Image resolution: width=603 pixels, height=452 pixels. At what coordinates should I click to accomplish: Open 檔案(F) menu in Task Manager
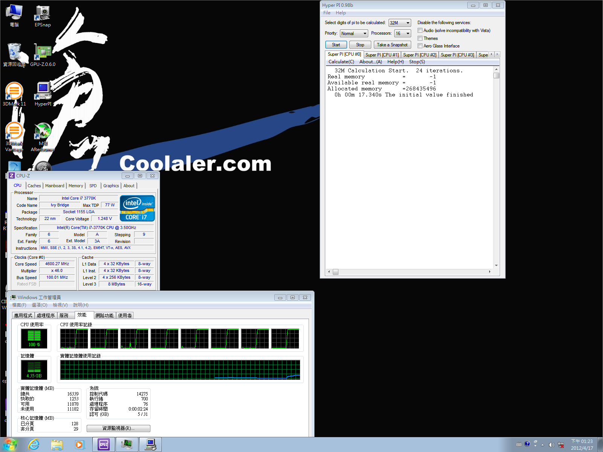tap(19, 305)
